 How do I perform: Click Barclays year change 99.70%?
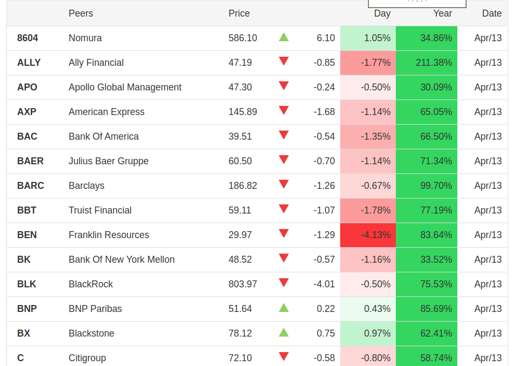(x=427, y=186)
